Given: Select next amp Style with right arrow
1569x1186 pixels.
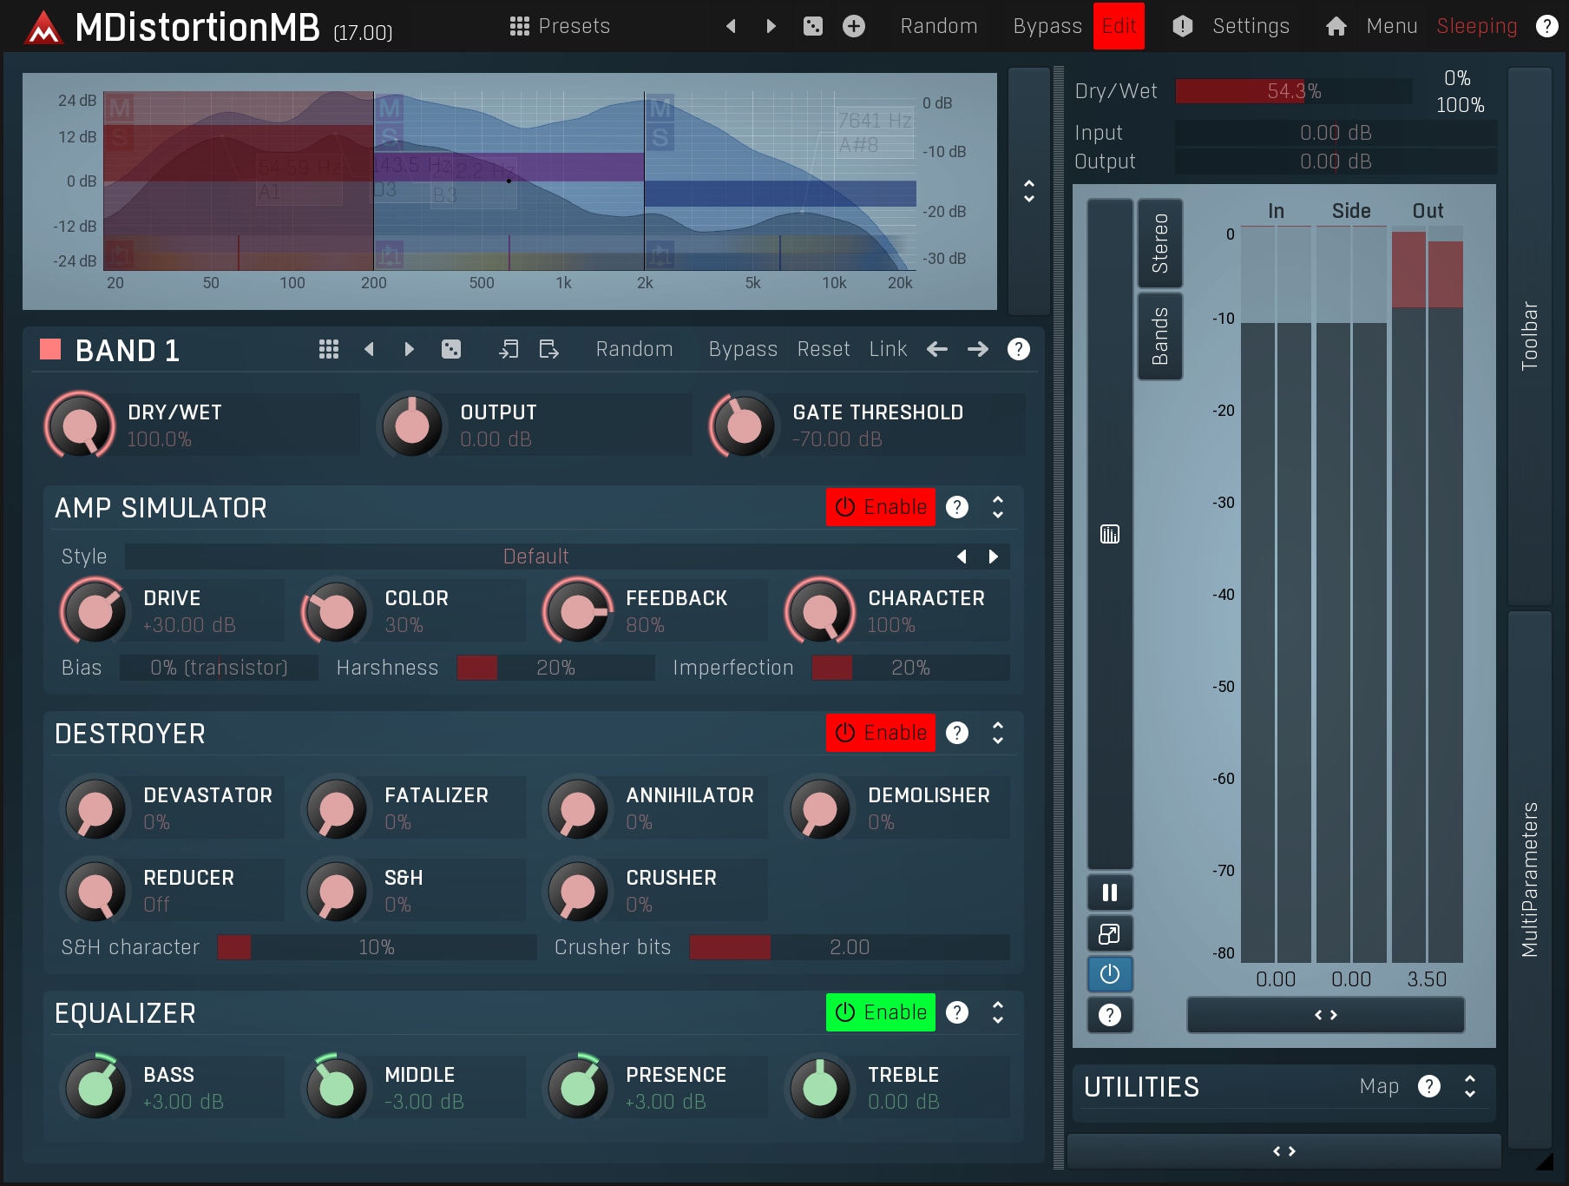Looking at the screenshot, I should click(994, 557).
